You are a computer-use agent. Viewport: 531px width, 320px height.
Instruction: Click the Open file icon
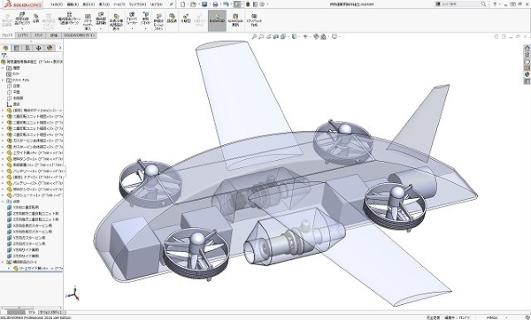pos(193,4)
